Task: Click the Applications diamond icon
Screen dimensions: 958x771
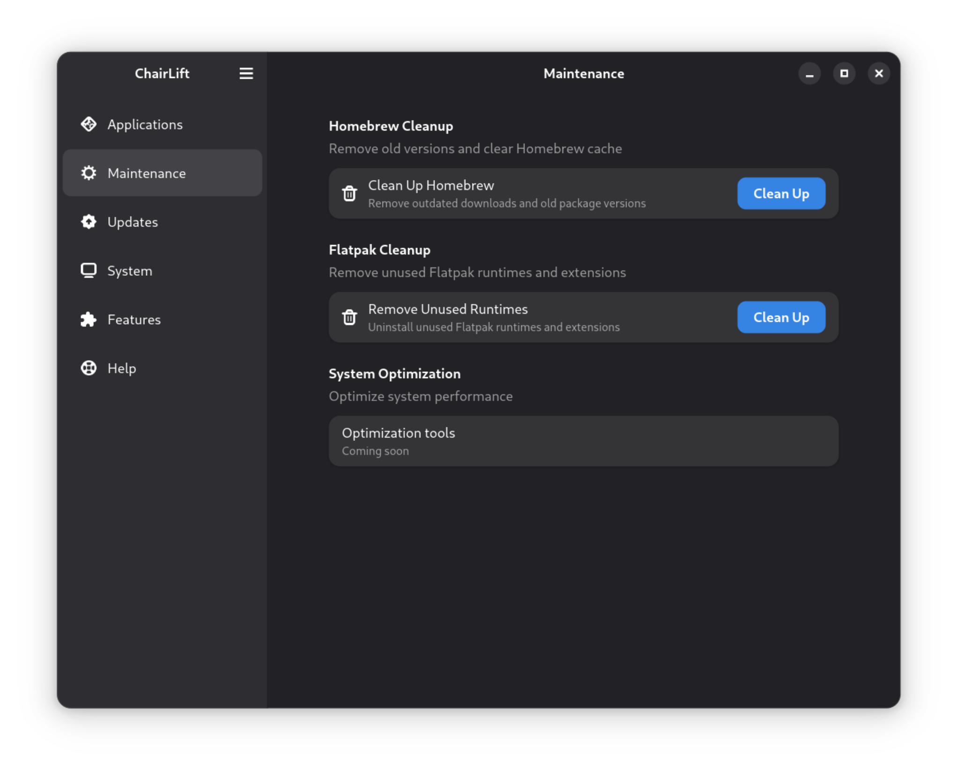Action: [89, 124]
